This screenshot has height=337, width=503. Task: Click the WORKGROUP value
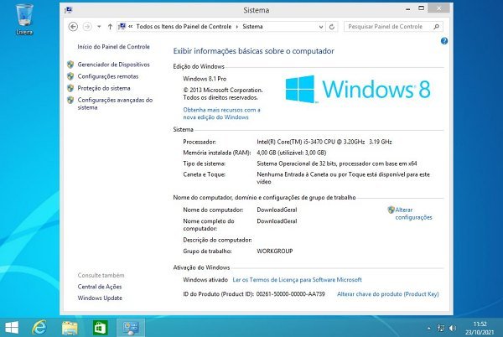pyautogui.click(x=275, y=251)
